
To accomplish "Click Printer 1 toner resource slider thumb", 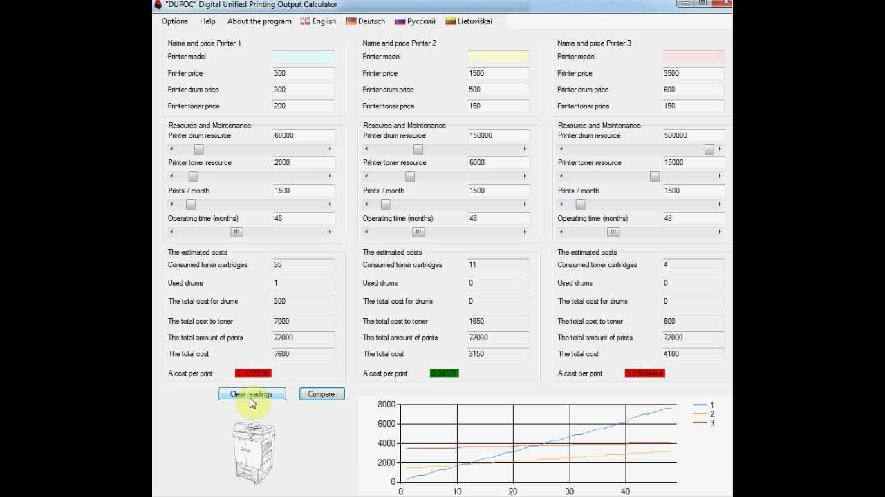I will click(193, 177).
